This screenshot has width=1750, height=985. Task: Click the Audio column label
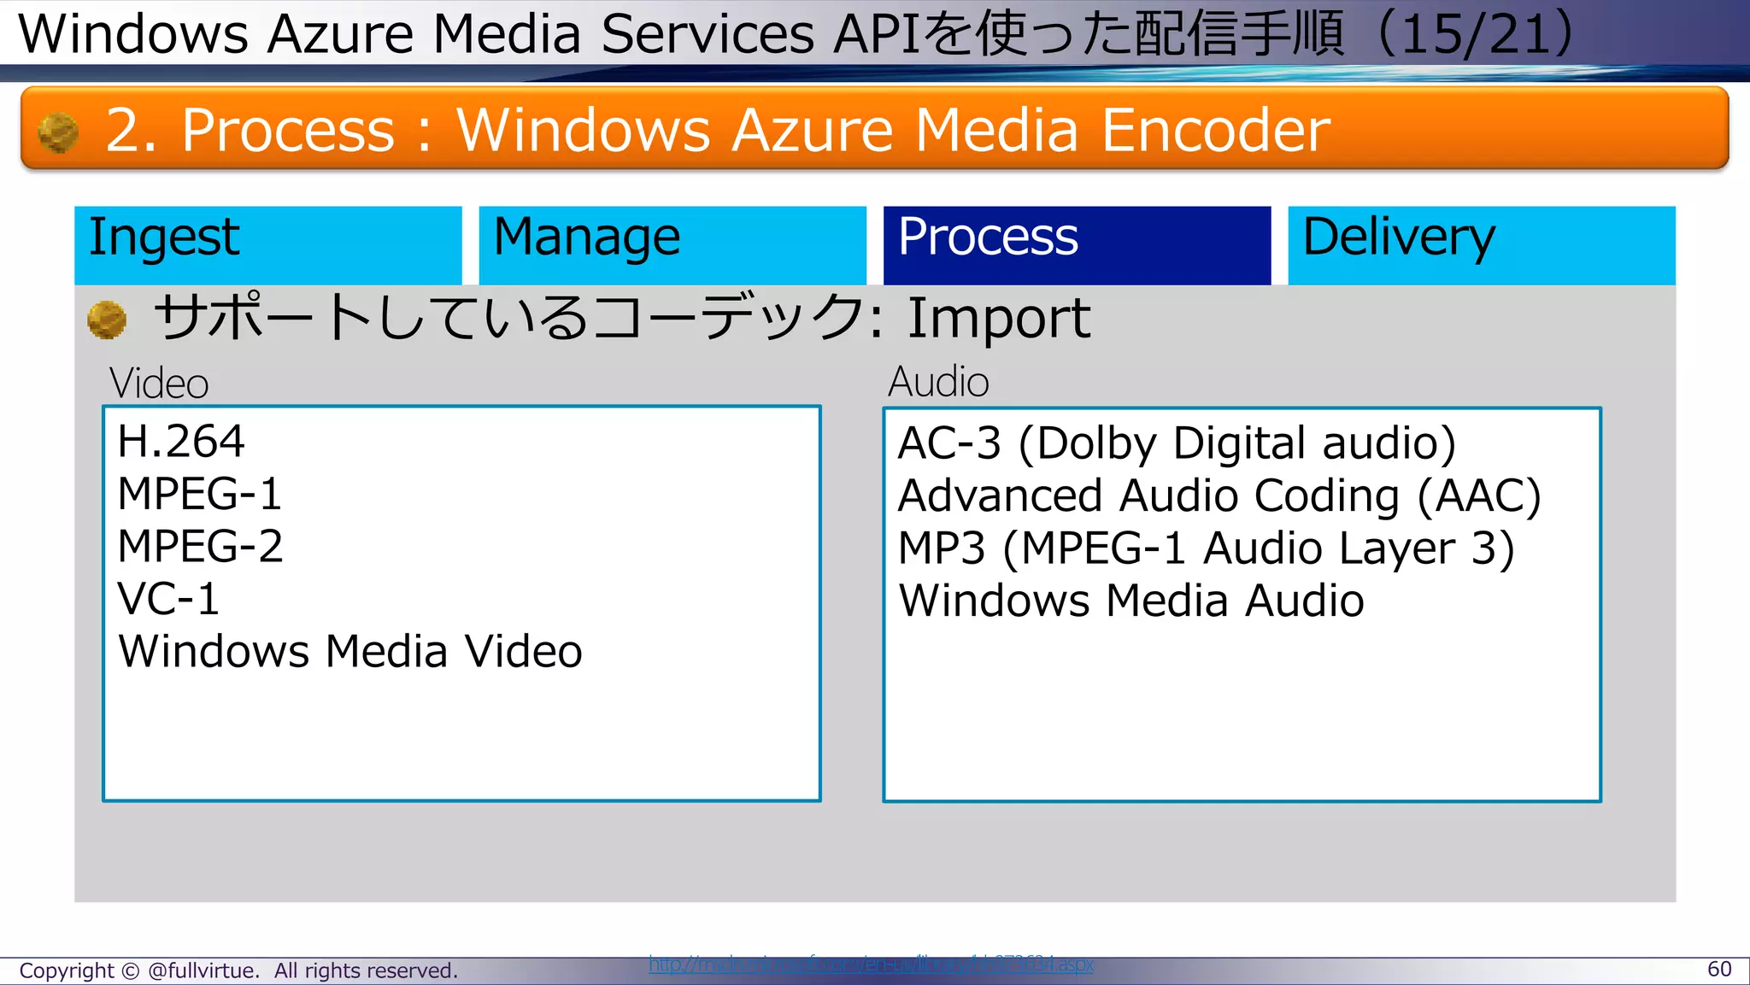click(938, 382)
